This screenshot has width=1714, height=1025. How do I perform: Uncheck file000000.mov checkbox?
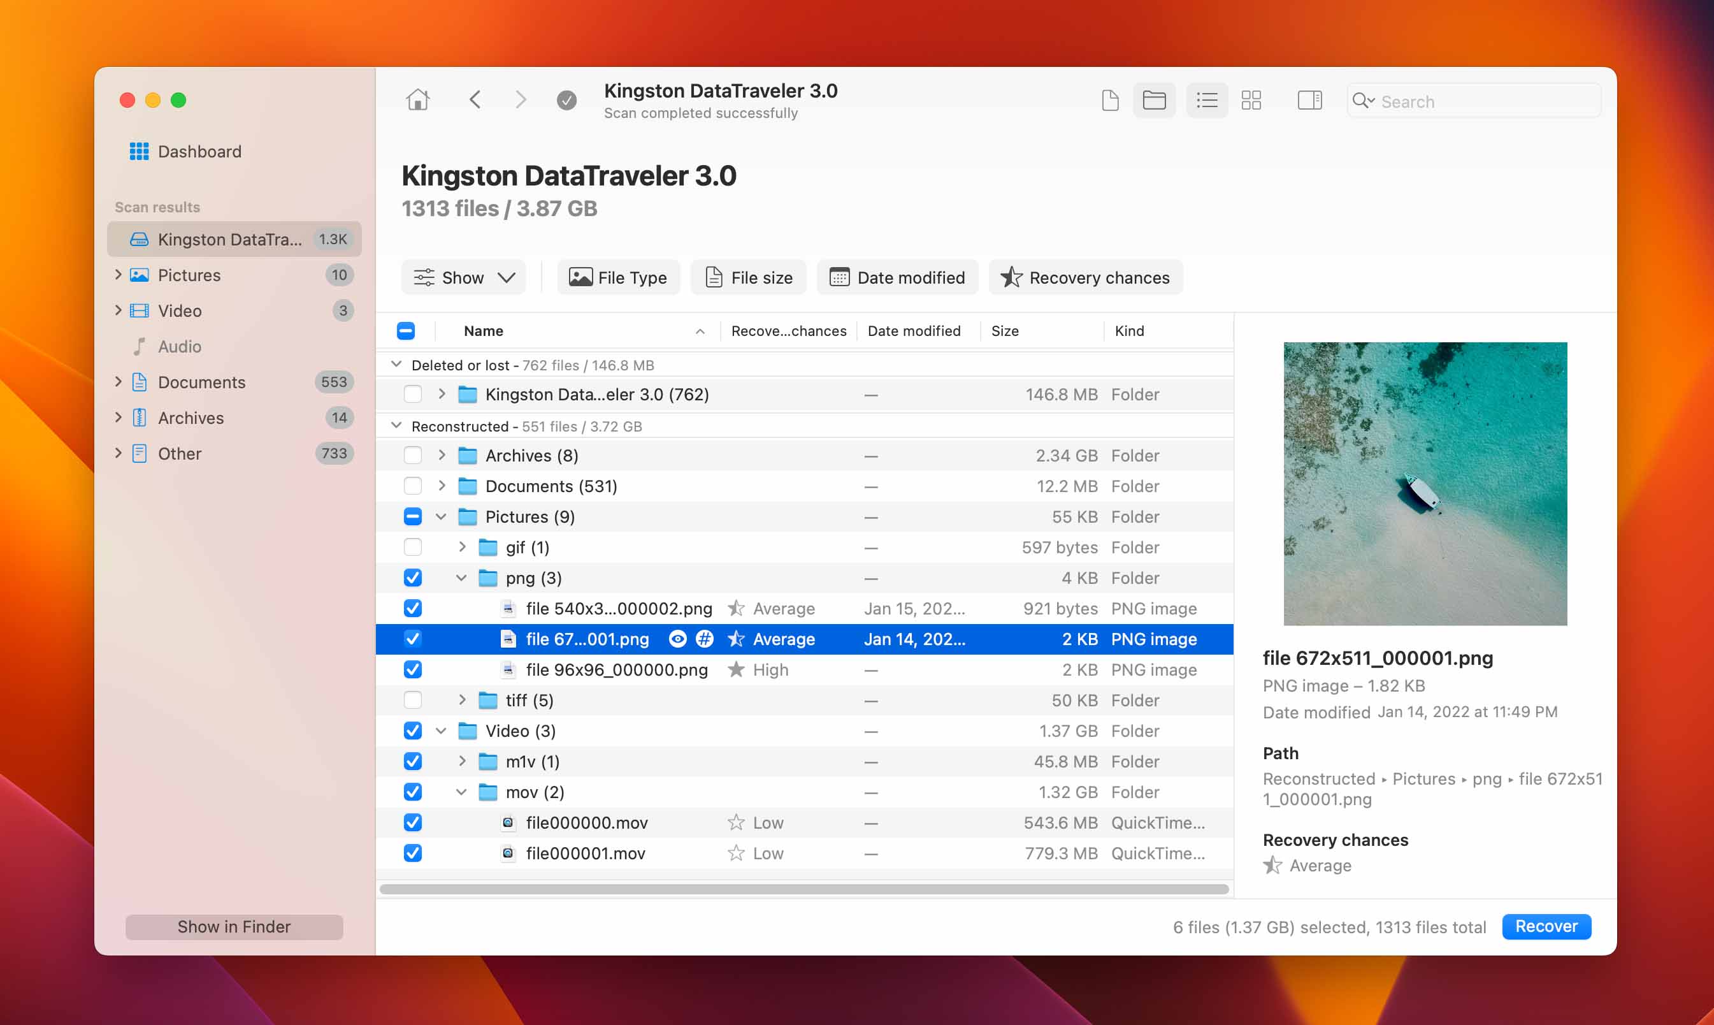click(x=413, y=822)
